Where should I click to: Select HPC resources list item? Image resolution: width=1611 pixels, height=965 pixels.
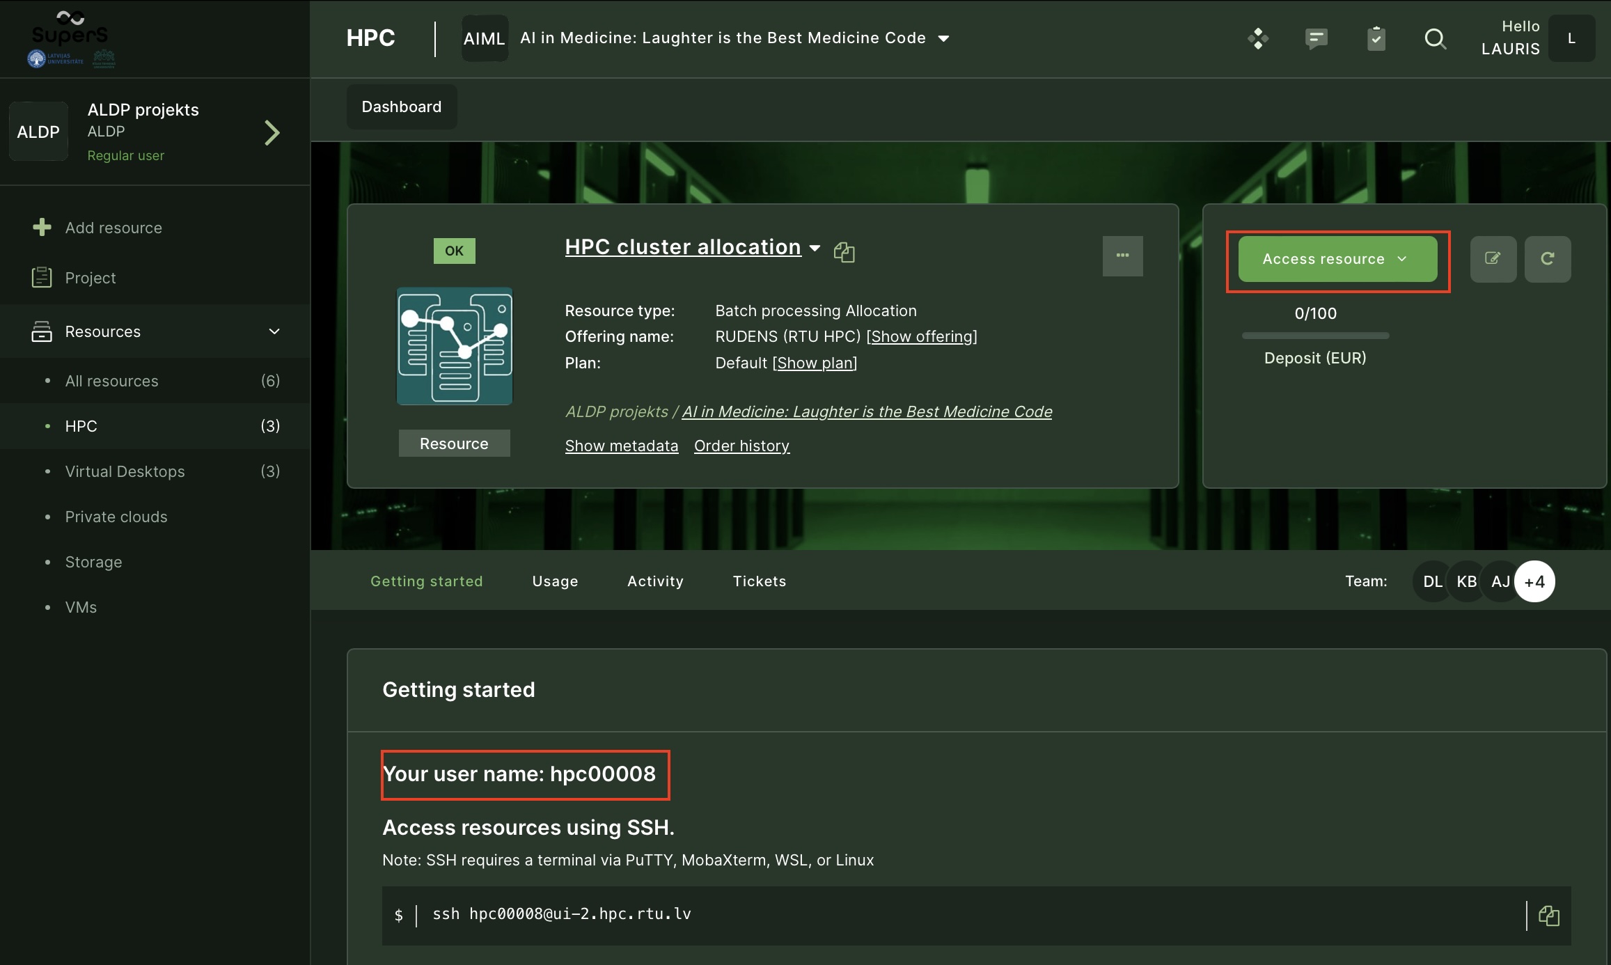coord(155,426)
